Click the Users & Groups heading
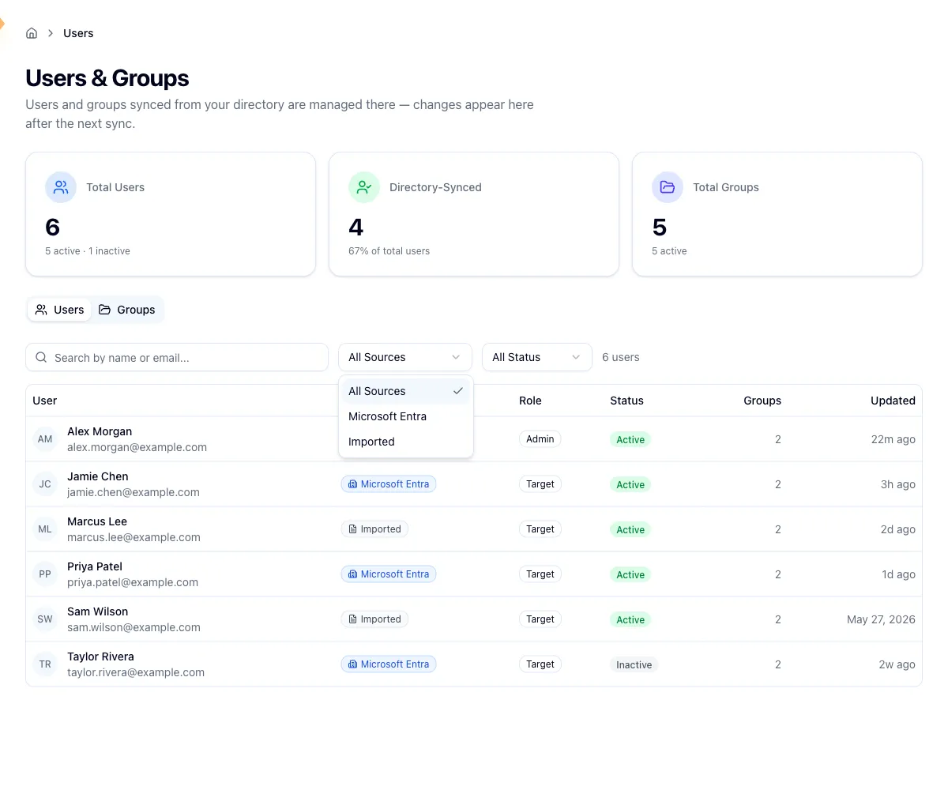The width and height of the screenshot is (948, 790). (x=107, y=78)
